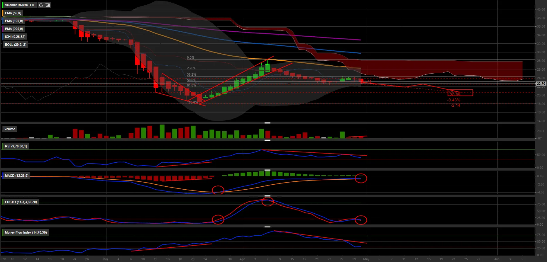Click the 22.70 current price marker
This screenshot has width=547, height=262.
pyautogui.click(x=541, y=84)
